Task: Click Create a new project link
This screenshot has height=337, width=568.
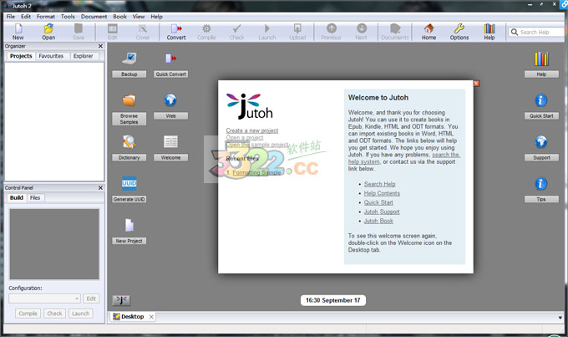Action: click(x=252, y=130)
